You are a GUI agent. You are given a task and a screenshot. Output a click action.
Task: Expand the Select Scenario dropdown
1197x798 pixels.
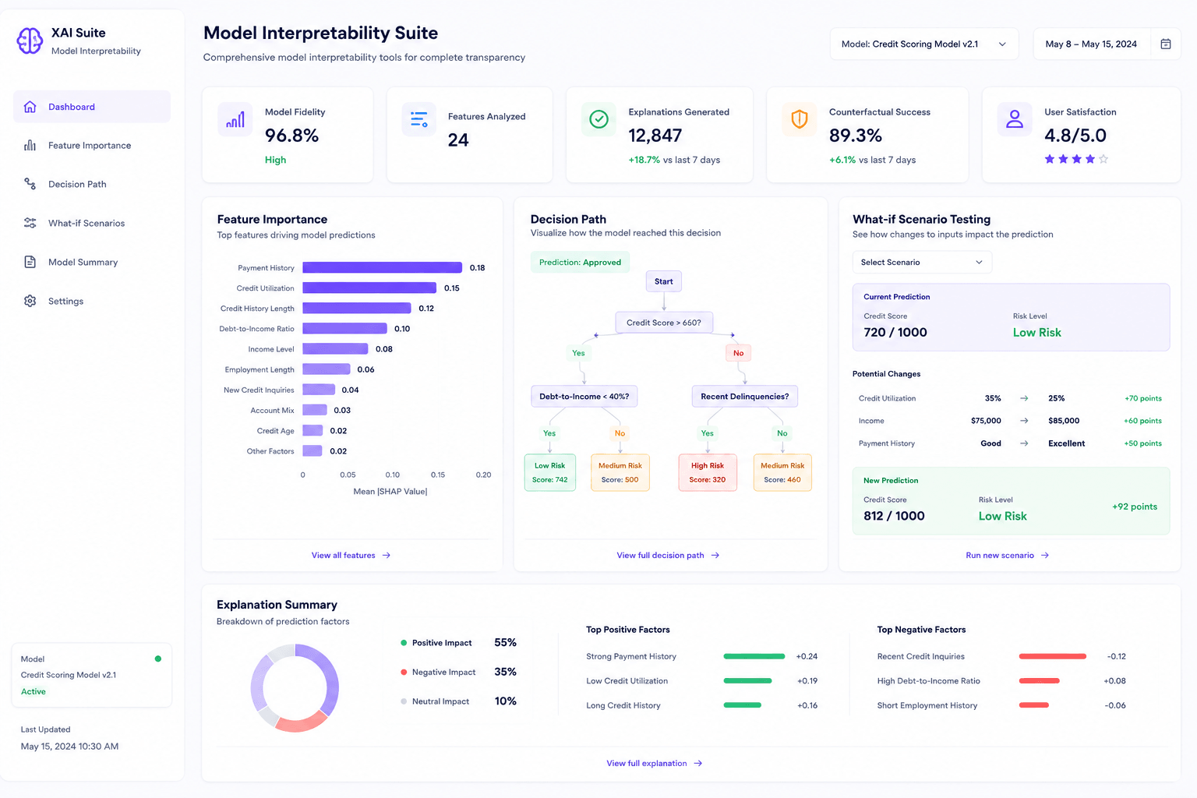click(922, 263)
